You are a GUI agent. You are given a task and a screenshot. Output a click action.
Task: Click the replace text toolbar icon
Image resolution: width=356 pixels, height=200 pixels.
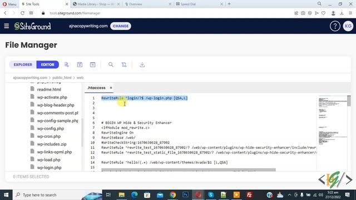tap(124, 64)
